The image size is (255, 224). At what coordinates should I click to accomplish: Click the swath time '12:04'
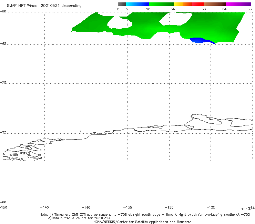pyautogui.click(x=246, y=209)
